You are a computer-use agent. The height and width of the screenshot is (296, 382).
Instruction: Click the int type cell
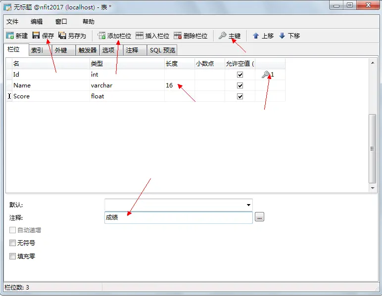click(127, 75)
